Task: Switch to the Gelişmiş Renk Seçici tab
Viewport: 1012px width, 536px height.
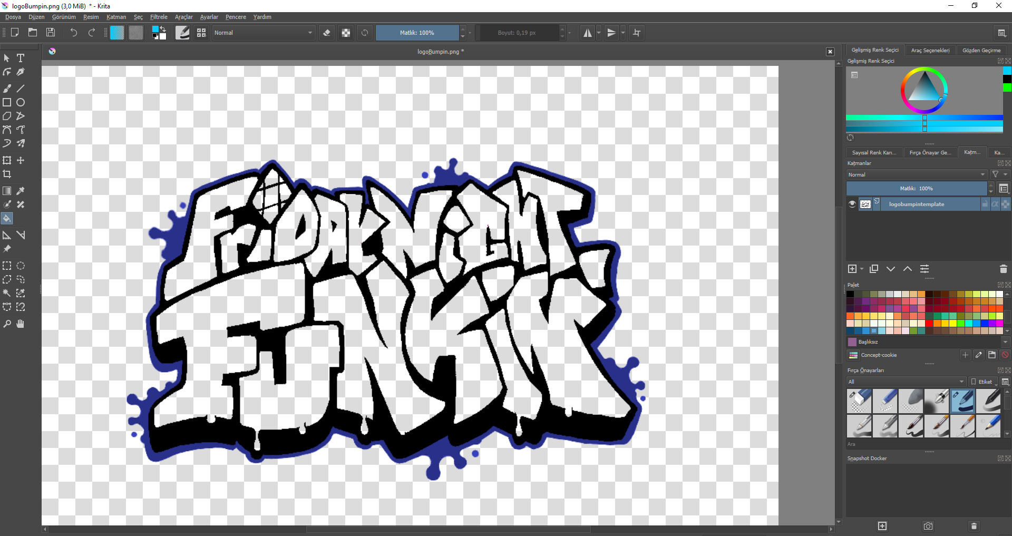Action: tap(874, 50)
